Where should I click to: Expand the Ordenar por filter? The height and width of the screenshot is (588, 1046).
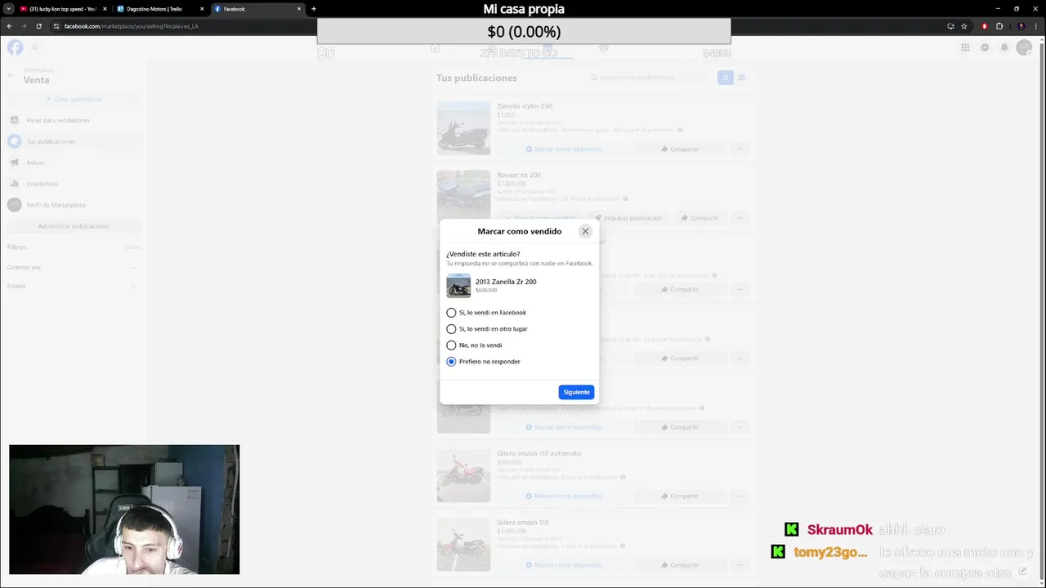(x=74, y=267)
